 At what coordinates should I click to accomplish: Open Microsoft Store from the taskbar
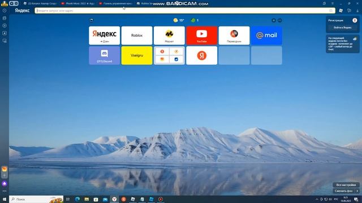coord(96,199)
